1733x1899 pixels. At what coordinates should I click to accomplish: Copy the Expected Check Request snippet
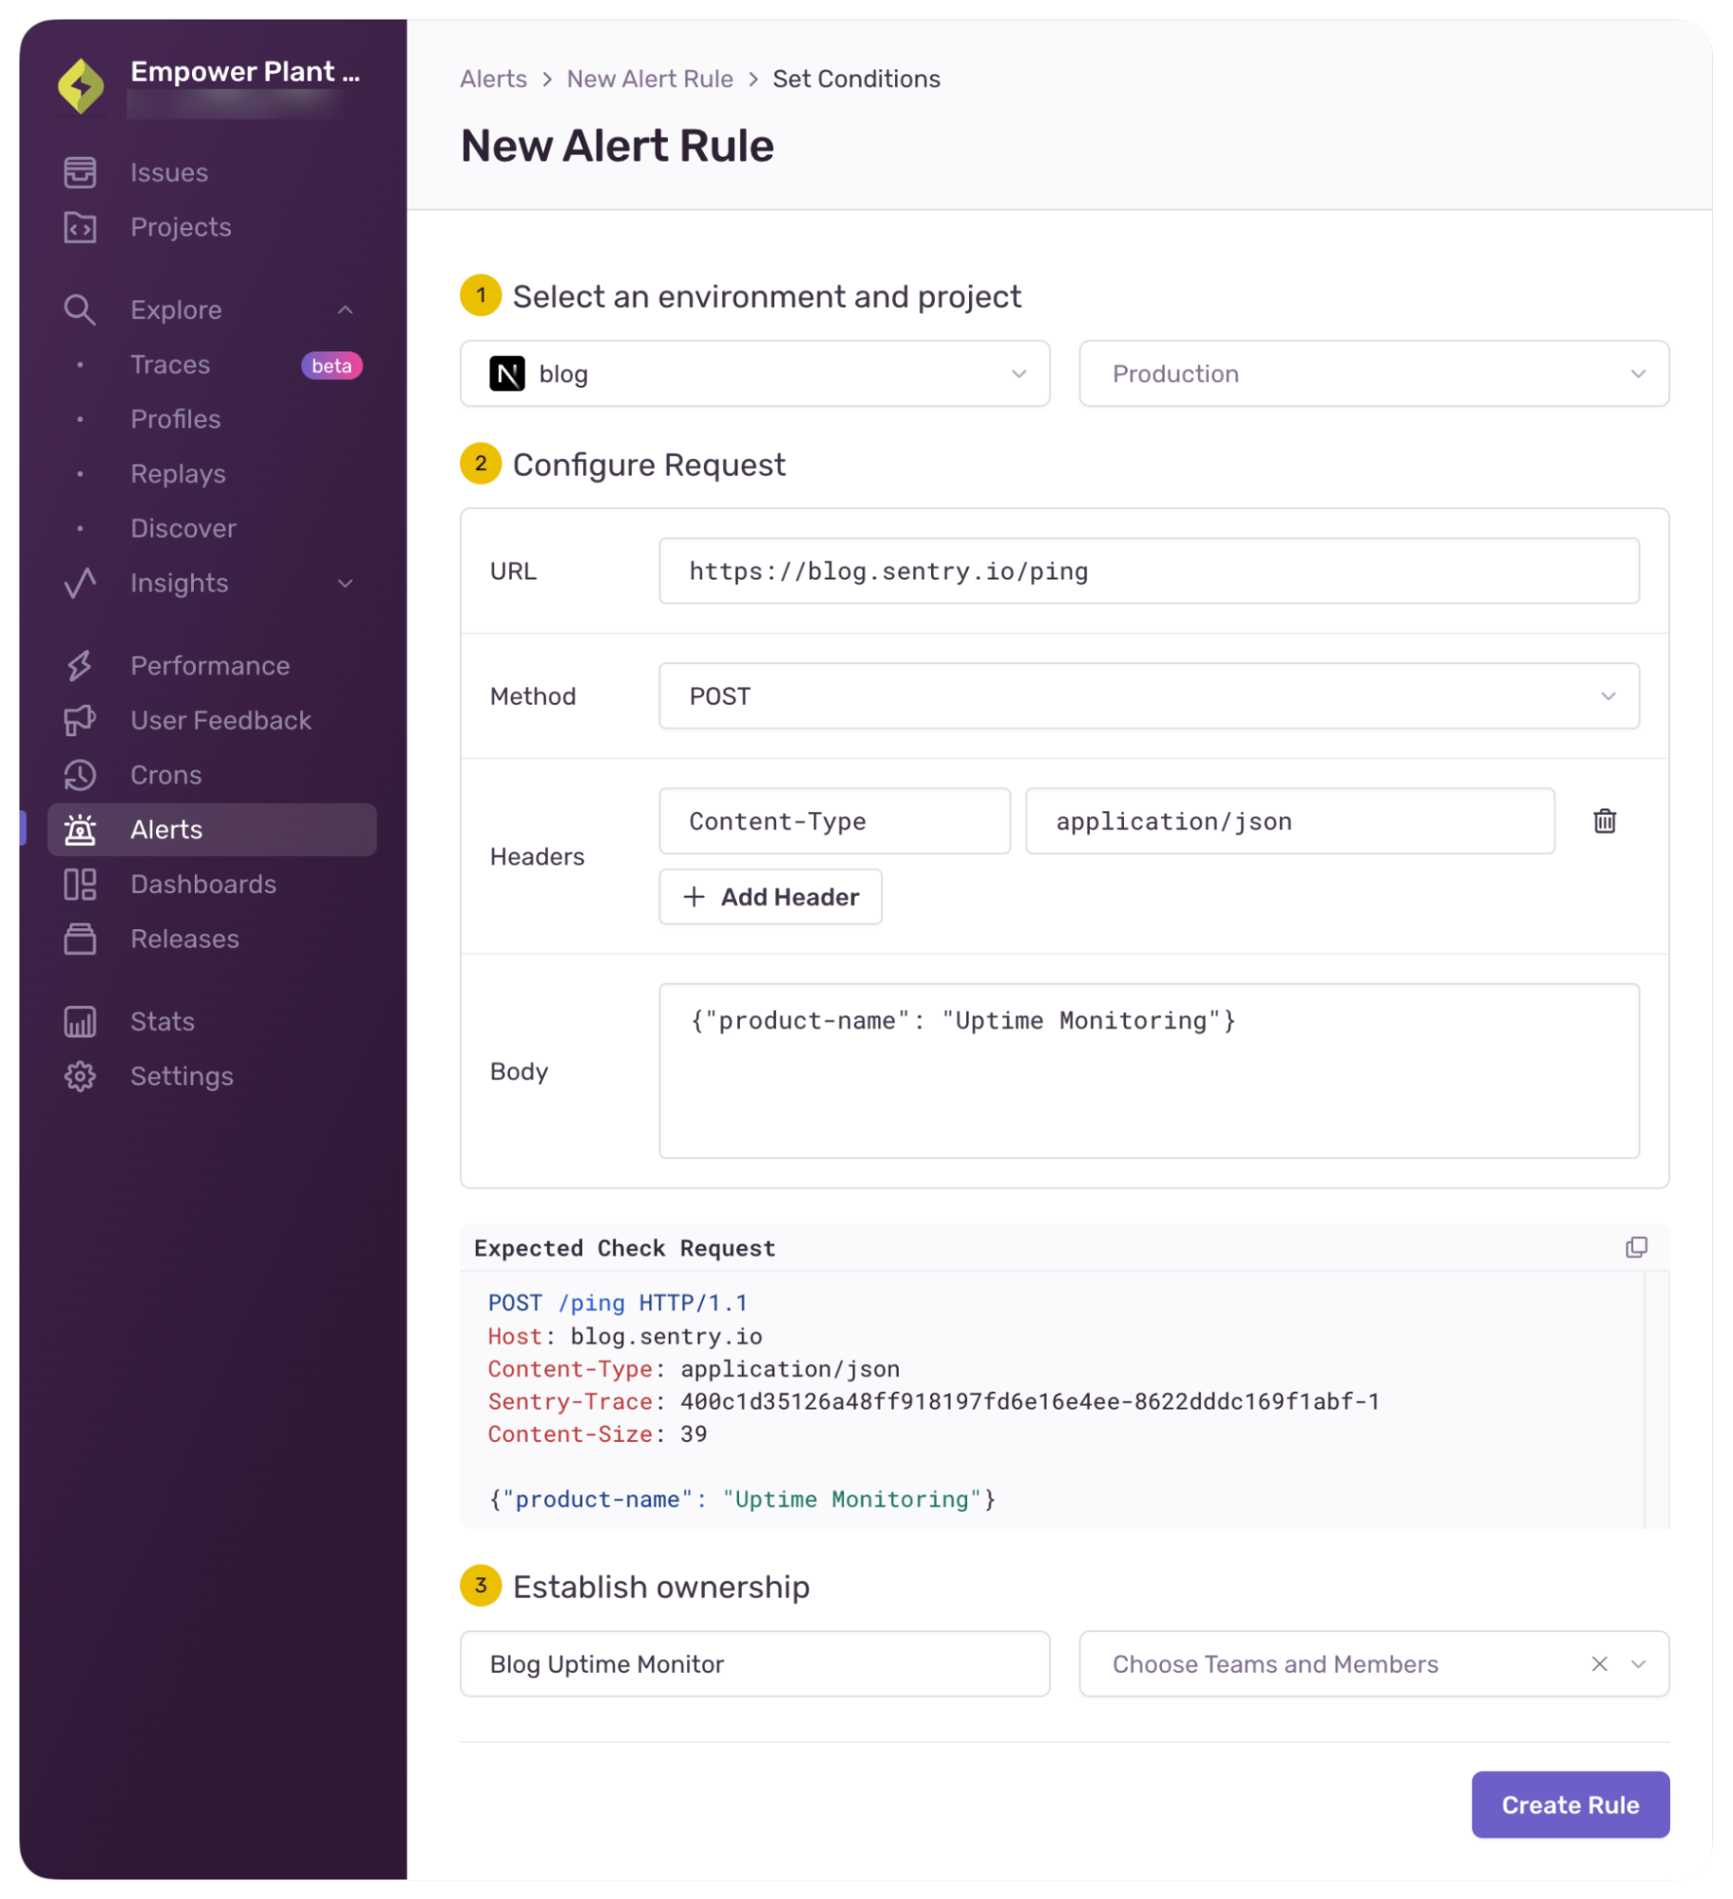[x=1636, y=1247]
